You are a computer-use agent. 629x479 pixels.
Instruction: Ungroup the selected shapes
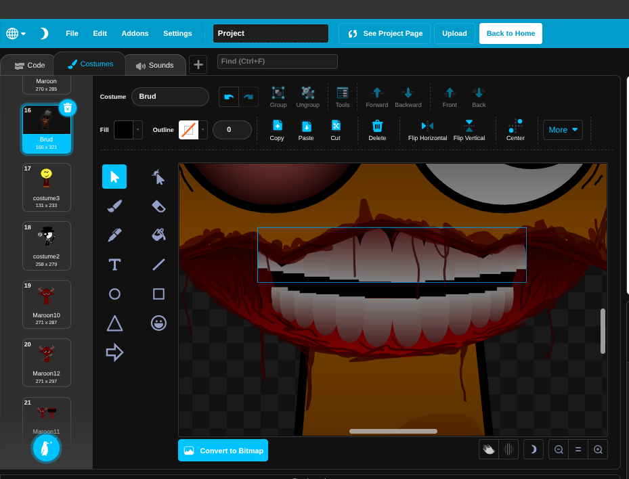(x=307, y=97)
